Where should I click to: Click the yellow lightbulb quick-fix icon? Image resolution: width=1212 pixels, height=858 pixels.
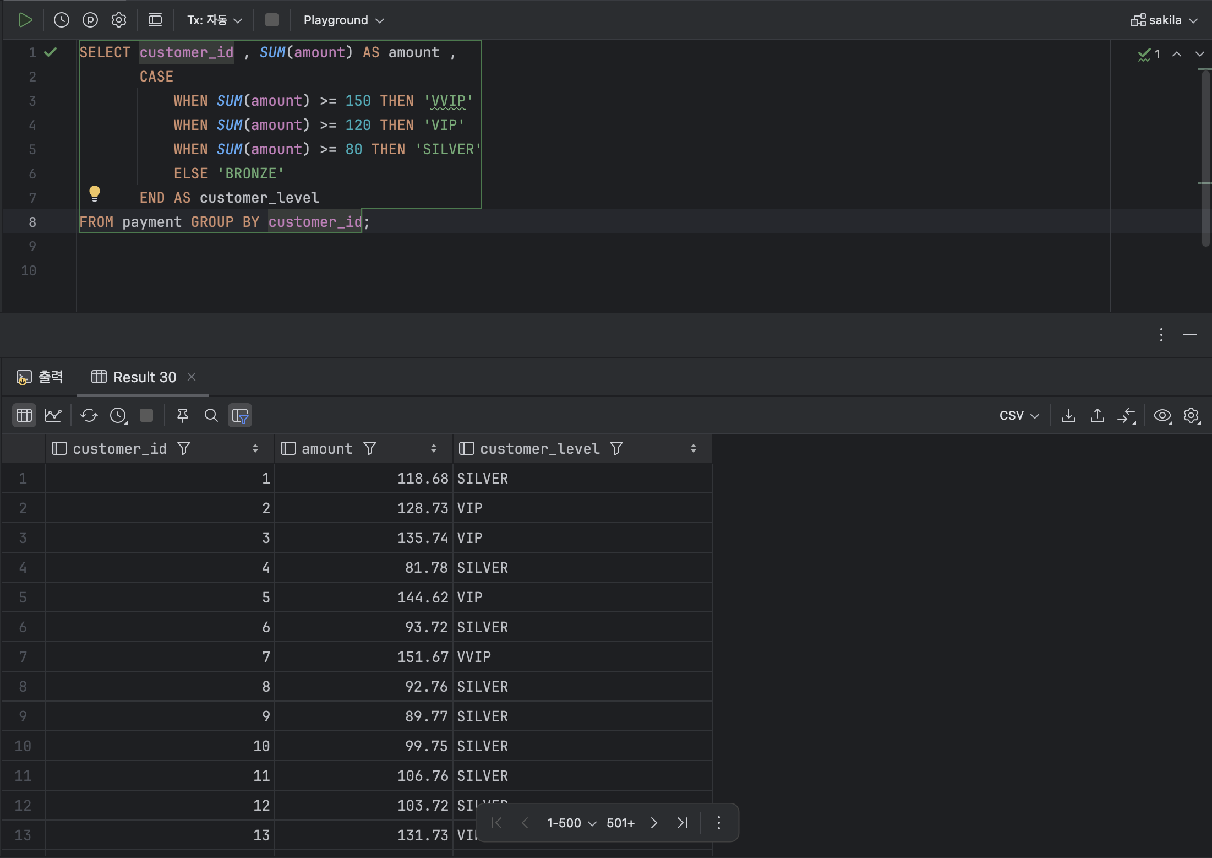coord(95,193)
